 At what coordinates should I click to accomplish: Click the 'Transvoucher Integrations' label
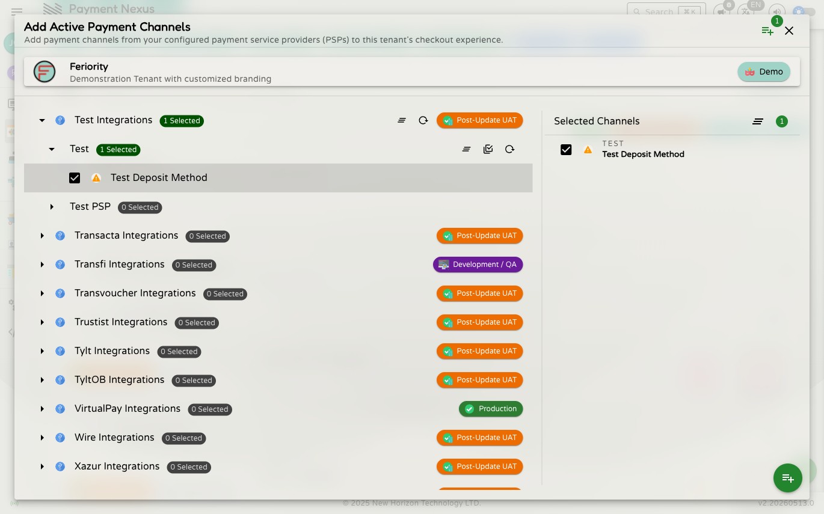point(135,293)
